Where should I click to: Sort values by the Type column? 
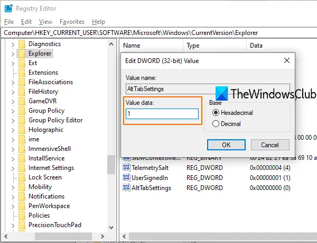(x=215, y=46)
